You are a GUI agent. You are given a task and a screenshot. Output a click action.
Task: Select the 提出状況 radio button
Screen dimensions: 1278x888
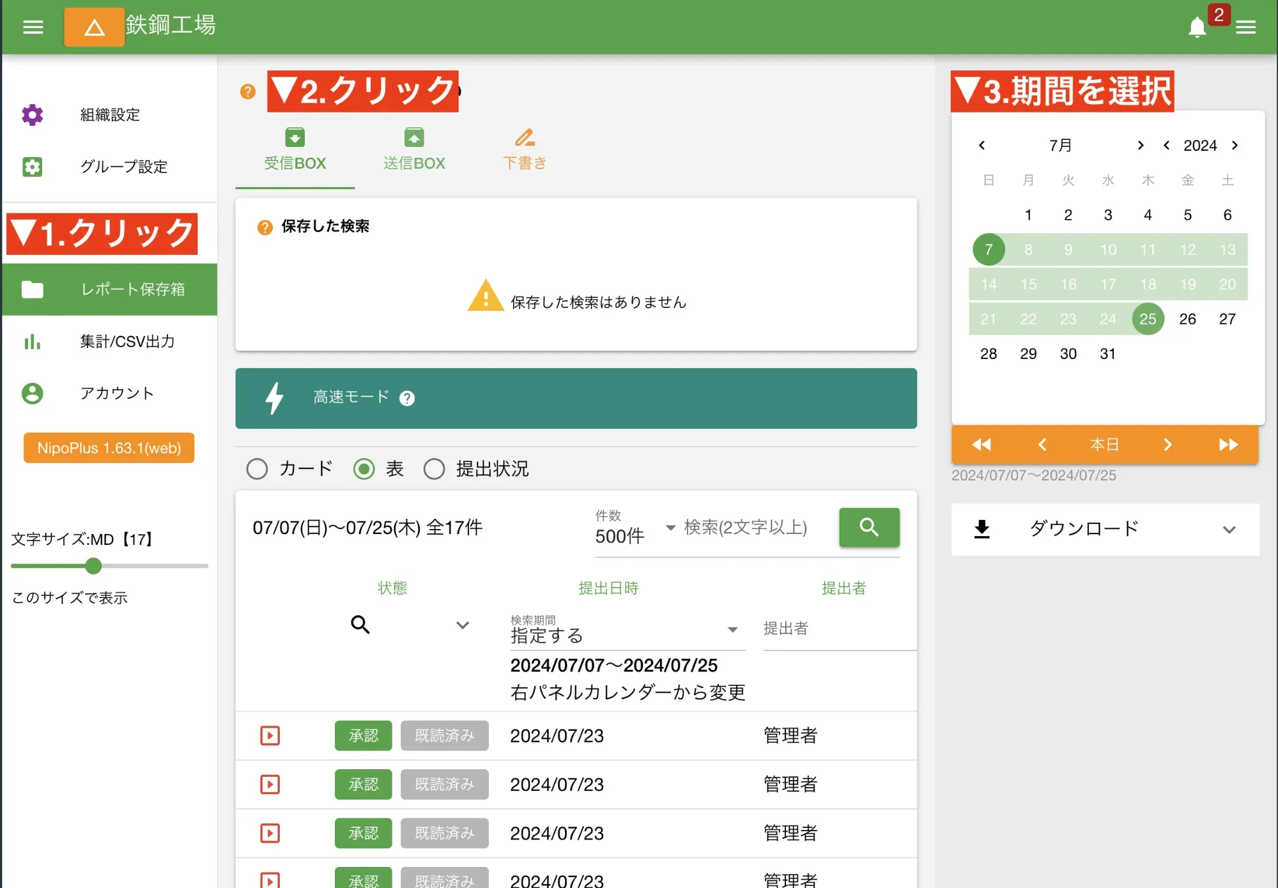click(x=435, y=469)
